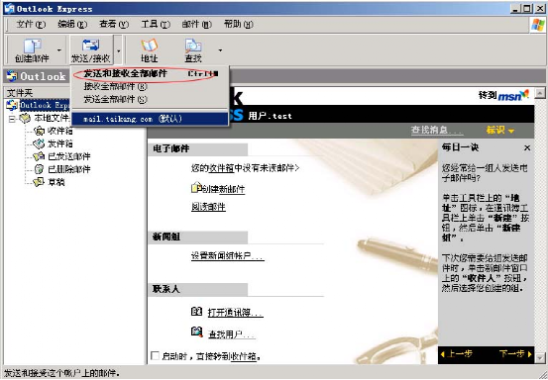Viewport: 548px width, 380px height.
Task: Click the 查找用户 search icon
Action: click(197, 332)
